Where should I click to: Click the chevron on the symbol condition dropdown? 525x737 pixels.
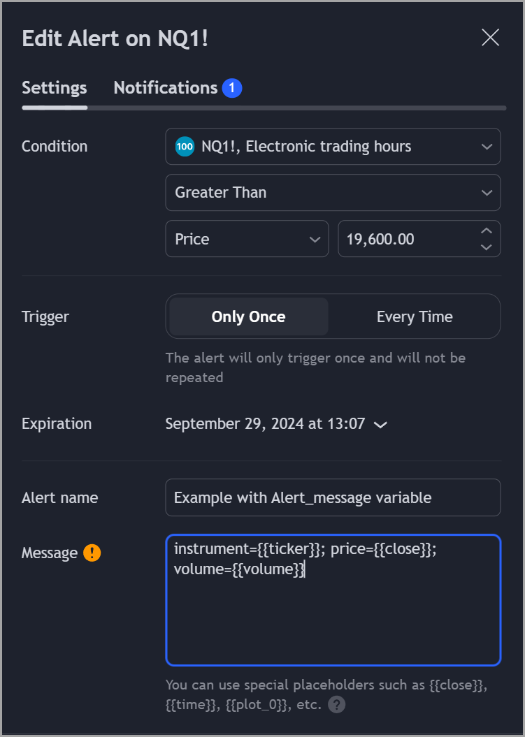487,147
